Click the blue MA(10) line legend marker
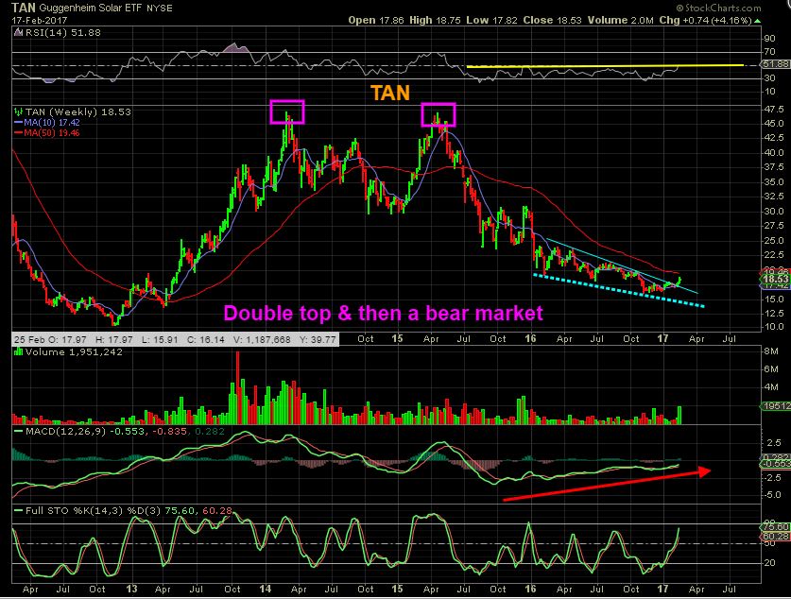This screenshot has width=791, height=599. pyautogui.click(x=19, y=123)
